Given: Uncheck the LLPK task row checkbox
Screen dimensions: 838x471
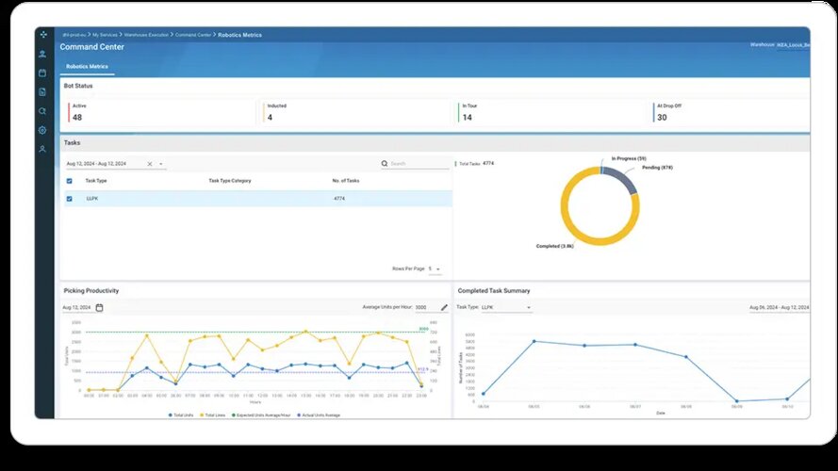Looking at the screenshot, I should [x=68, y=199].
